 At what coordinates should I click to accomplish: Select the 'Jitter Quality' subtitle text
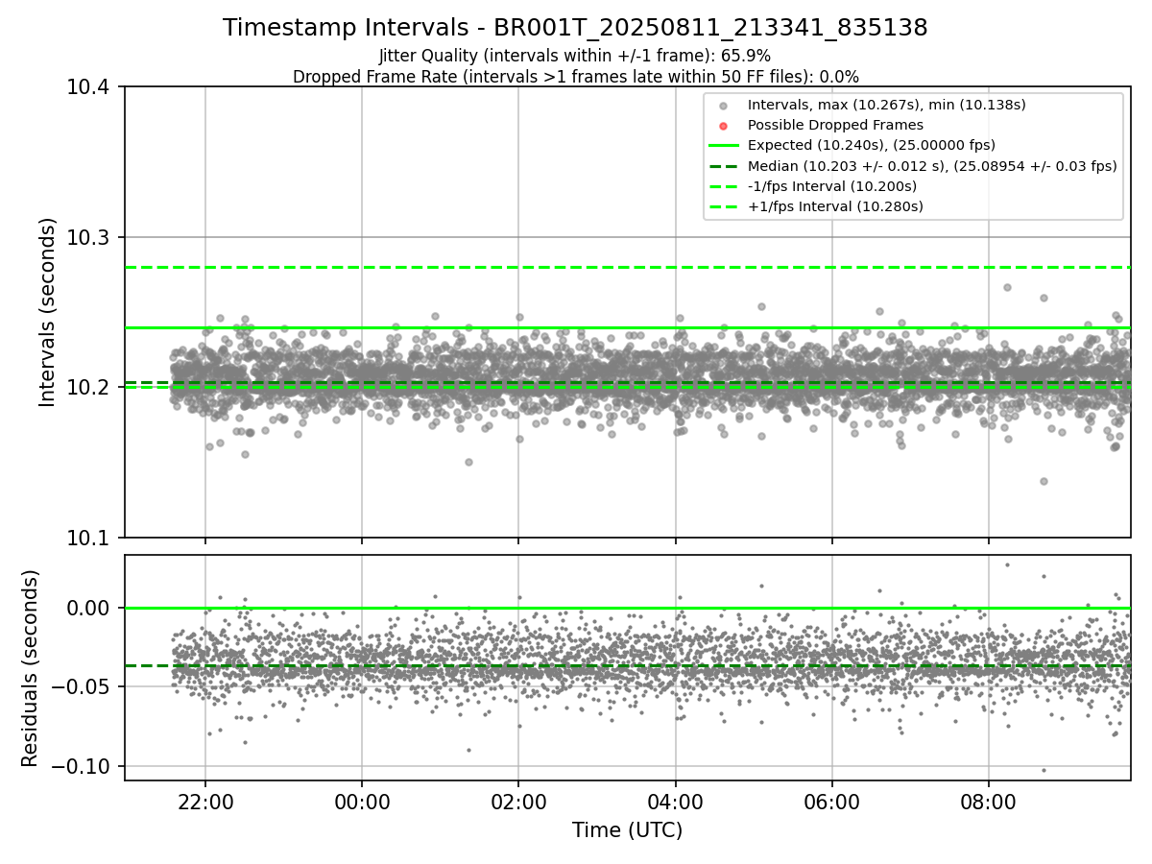point(575,57)
